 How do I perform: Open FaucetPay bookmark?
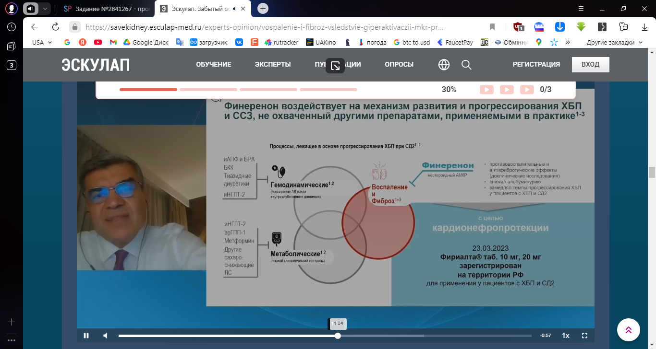tap(455, 42)
